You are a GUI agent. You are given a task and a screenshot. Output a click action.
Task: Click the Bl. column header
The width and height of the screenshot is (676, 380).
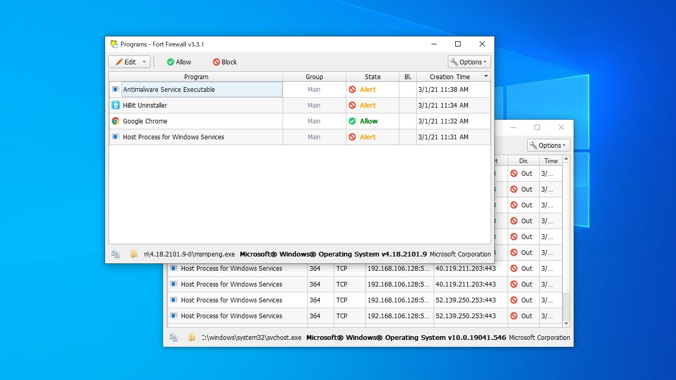[408, 77]
